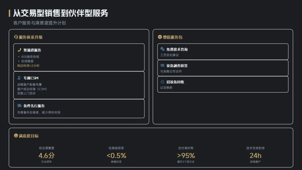
Task: Select the 双通道服务 card title
Action: click(x=32, y=50)
